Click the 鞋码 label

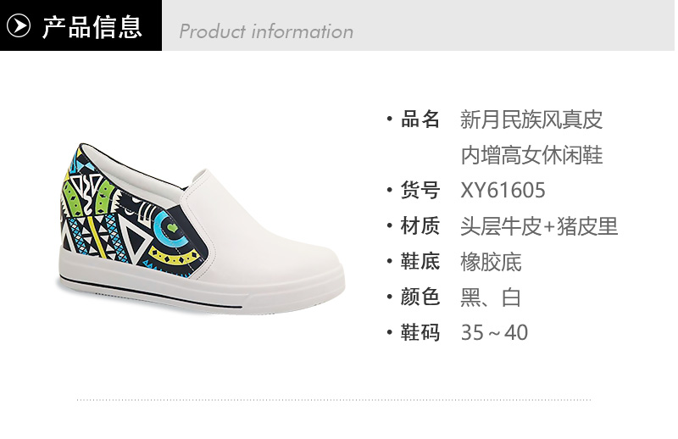point(420,332)
